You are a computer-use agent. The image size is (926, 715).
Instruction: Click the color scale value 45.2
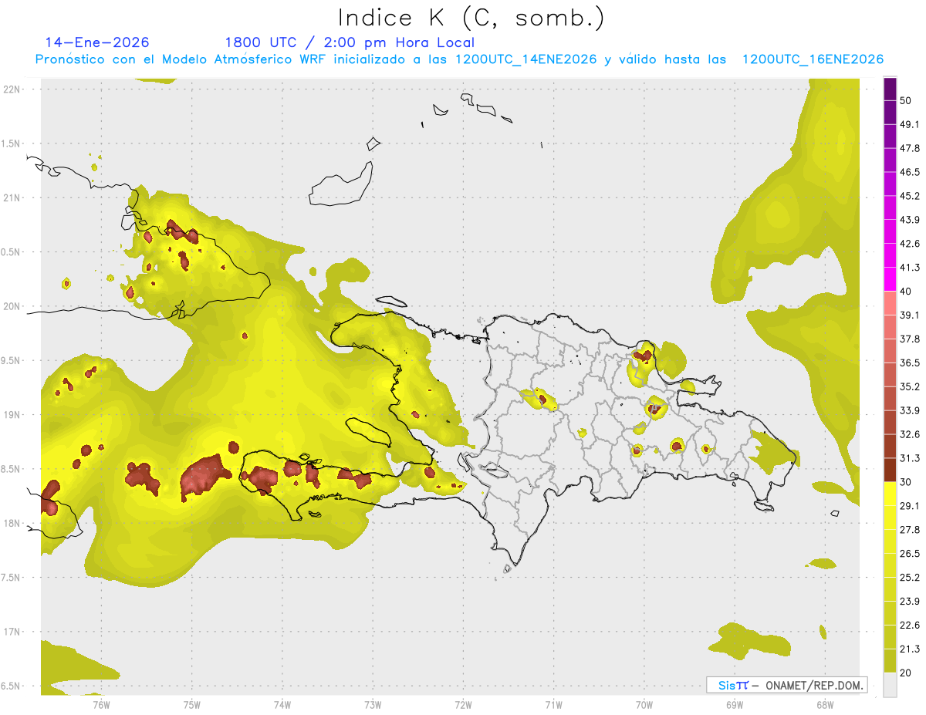coord(910,196)
